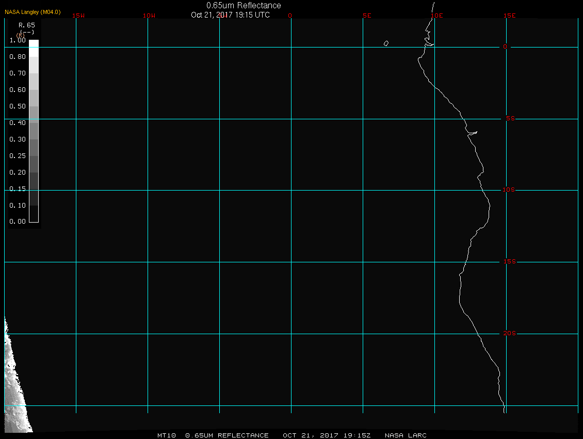Click the mid-gray colorbar segment beside 0.50

click(x=34, y=114)
